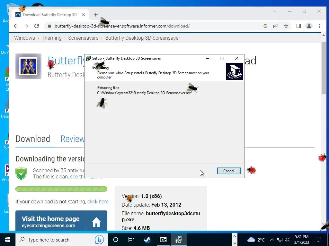329x246 pixels.
Task: Open the Windows breadcrumb link
Action: pyautogui.click(x=24, y=38)
